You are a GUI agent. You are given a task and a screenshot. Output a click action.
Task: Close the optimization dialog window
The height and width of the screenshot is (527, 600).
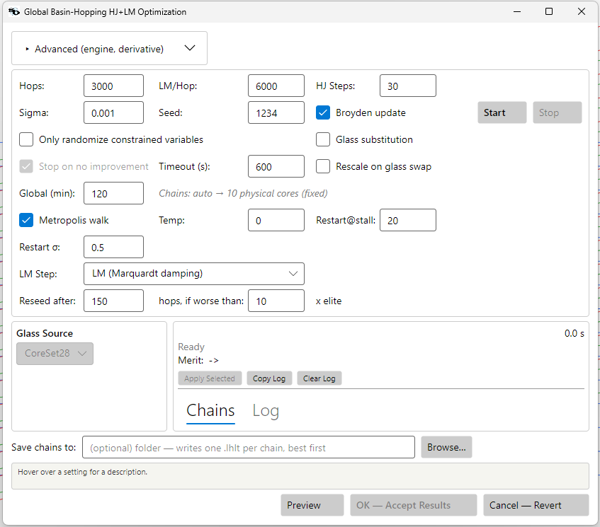(x=582, y=12)
